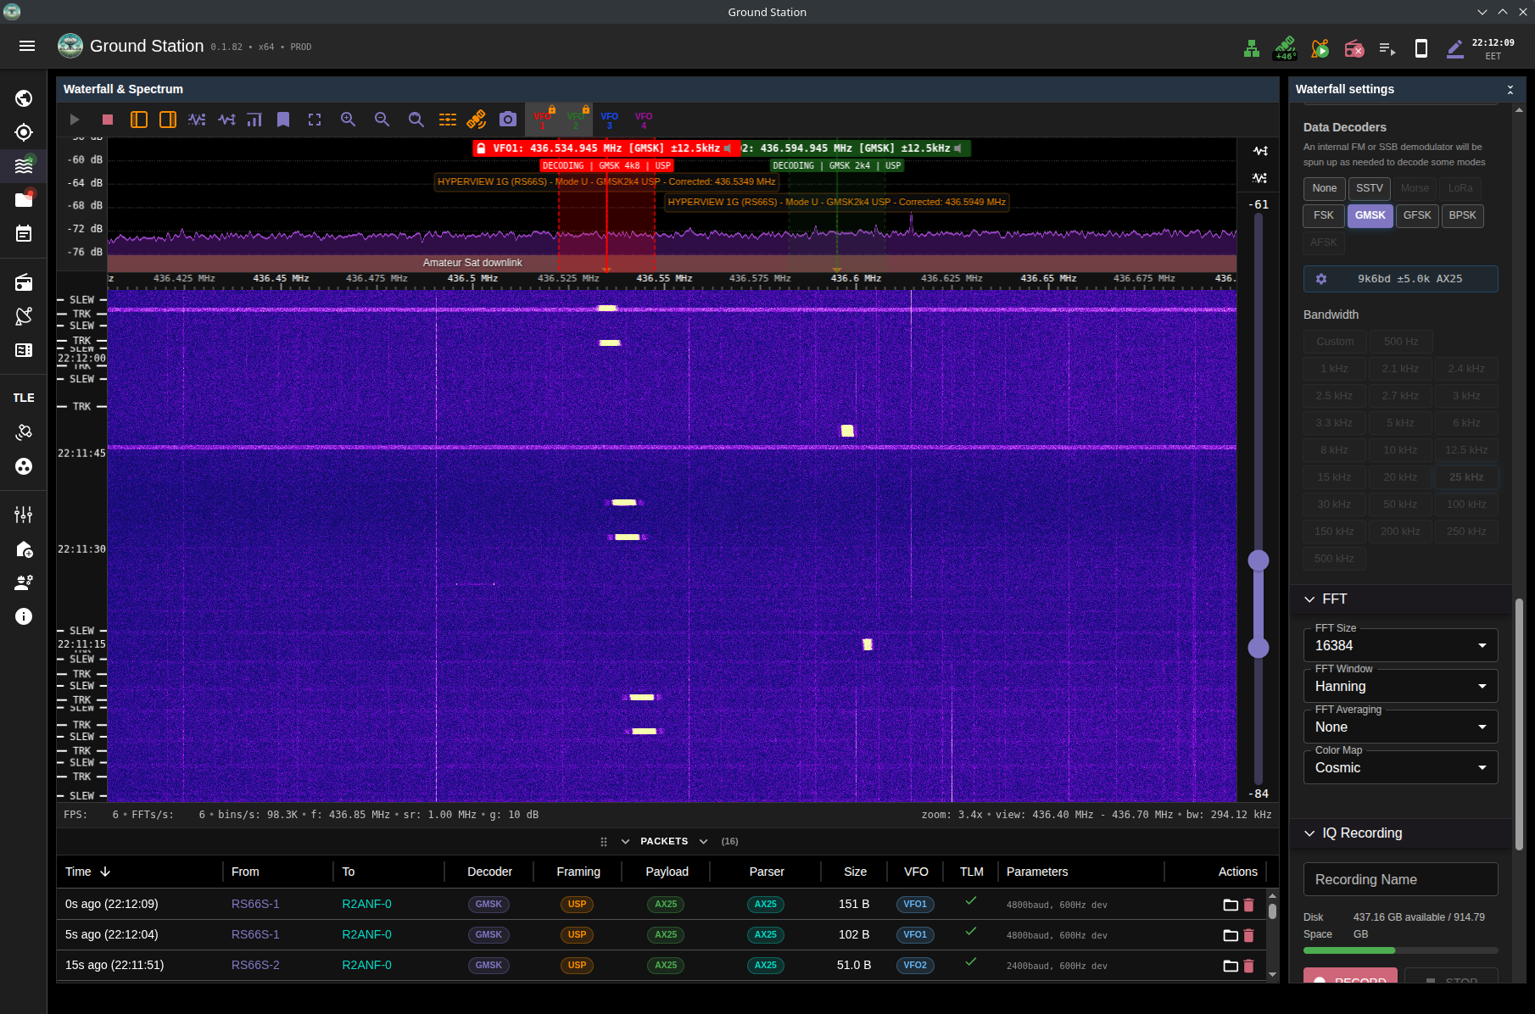Switch decoder from GMSK to FSK
Screen dimensions: 1535x1014
click(1323, 215)
